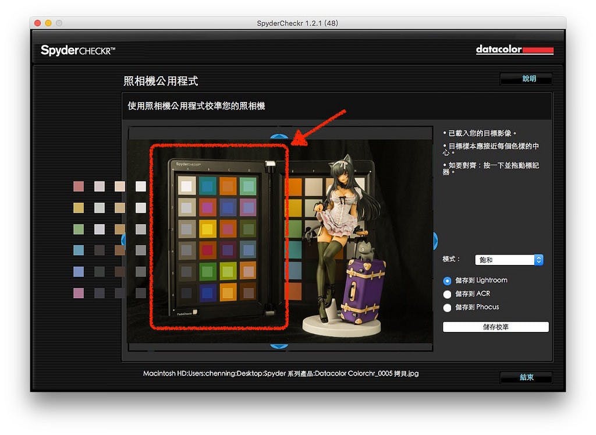This screenshot has height=435, width=596.
Task: Click the blue handle on the image's left edge
Action: [x=123, y=240]
